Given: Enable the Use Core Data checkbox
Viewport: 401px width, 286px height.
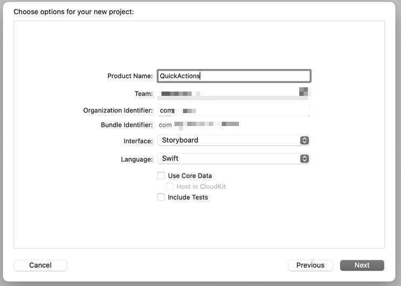Looking at the screenshot, I should [x=161, y=176].
